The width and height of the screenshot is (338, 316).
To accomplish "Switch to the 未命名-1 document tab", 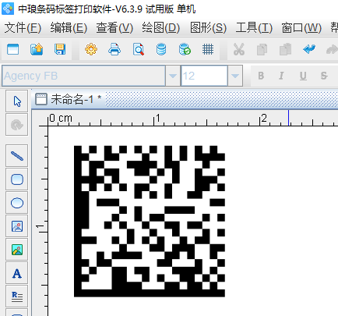I will pyautogui.click(x=69, y=99).
